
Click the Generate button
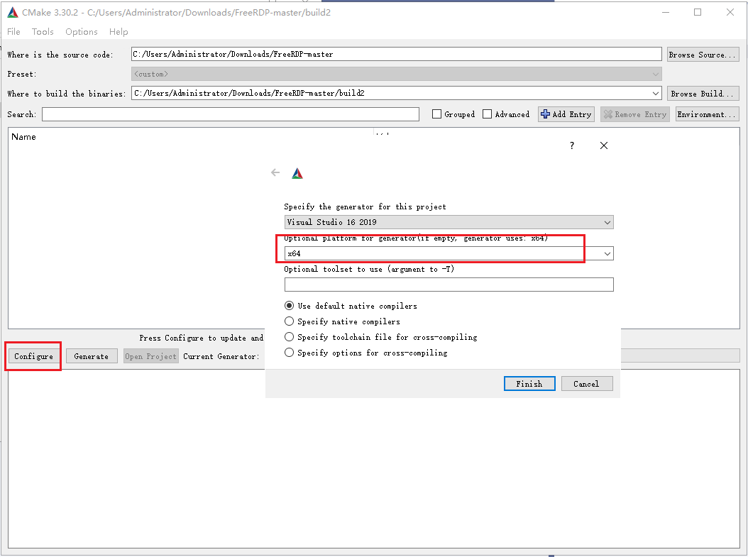[92, 356]
